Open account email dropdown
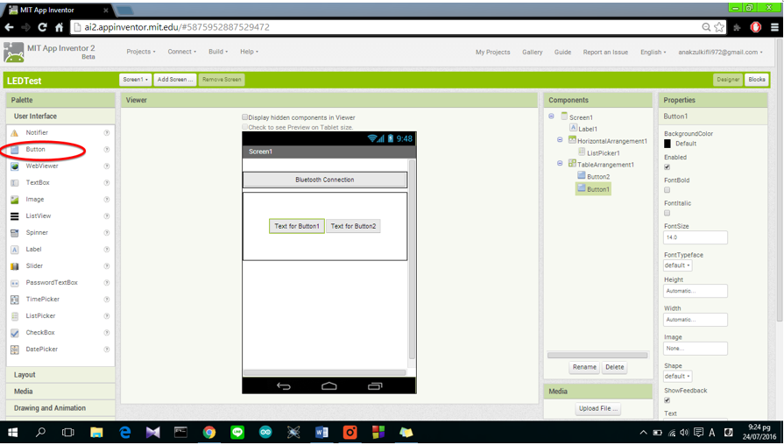This screenshot has height=445, width=784. [721, 52]
